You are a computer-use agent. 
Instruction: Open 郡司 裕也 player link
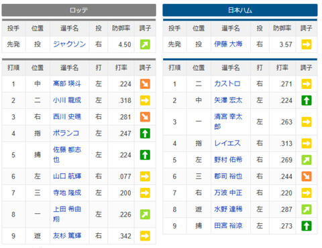click(228, 176)
